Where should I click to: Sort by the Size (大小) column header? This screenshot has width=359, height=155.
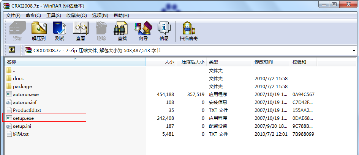point(161,62)
